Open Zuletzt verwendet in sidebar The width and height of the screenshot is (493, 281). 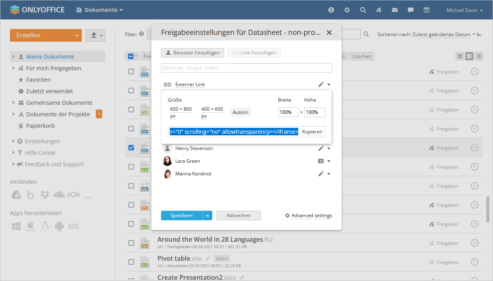50,91
